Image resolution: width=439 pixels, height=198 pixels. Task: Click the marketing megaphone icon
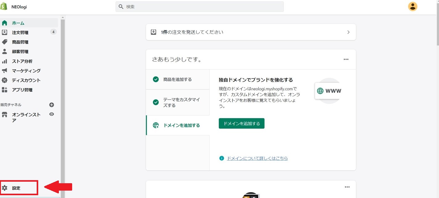(x=4, y=71)
